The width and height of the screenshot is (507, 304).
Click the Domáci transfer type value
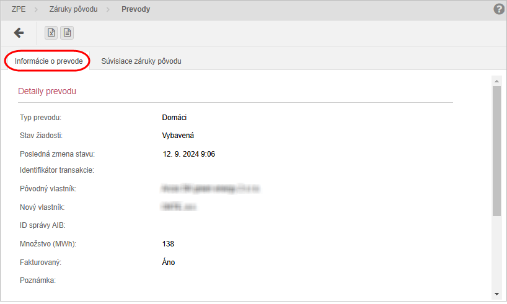[175, 118]
